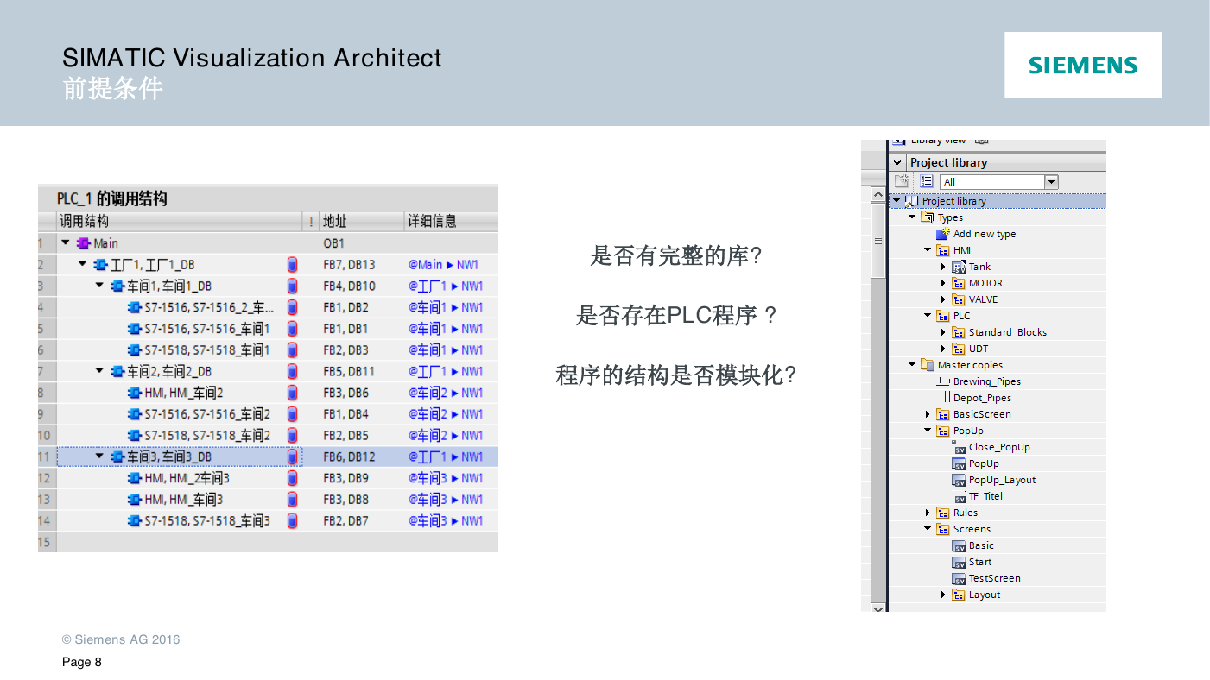
Task: Expand the BasicScreen folder arrow
Action: pyautogui.click(x=928, y=414)
